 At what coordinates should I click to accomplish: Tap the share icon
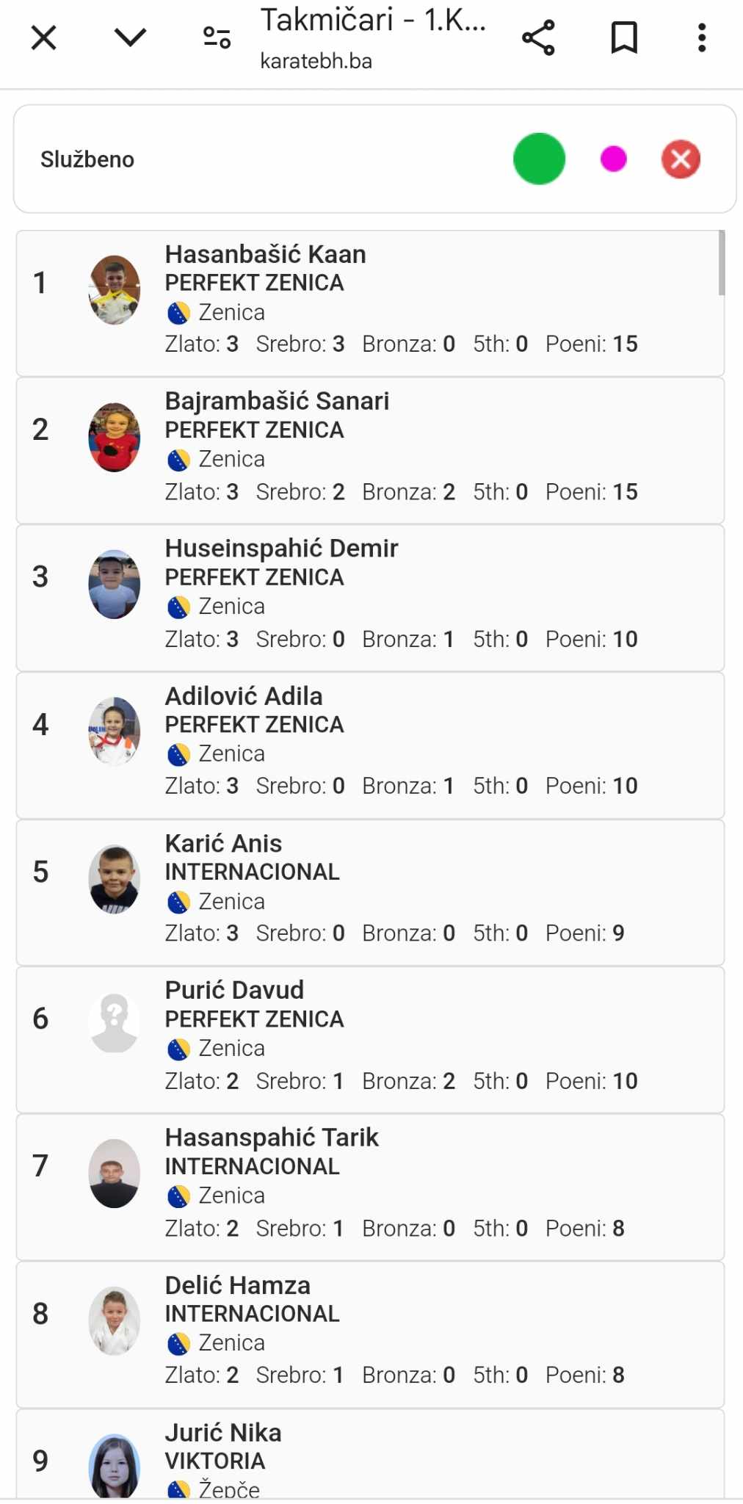point(538,37)
